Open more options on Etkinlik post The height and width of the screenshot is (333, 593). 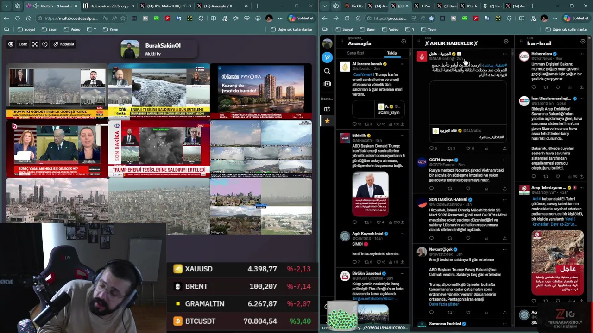[x=402, y=136]
